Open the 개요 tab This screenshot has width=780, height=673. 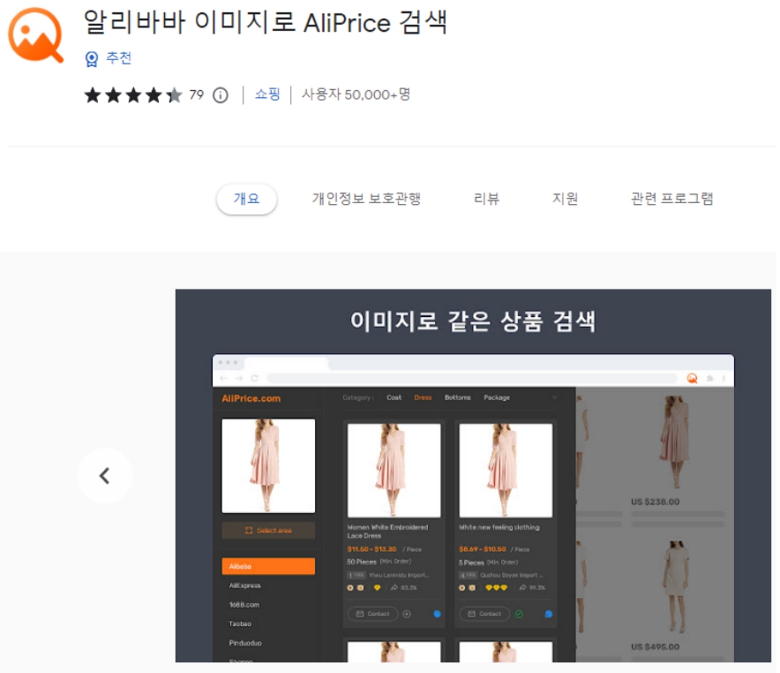pyautogui.click(x=247, y=199)
